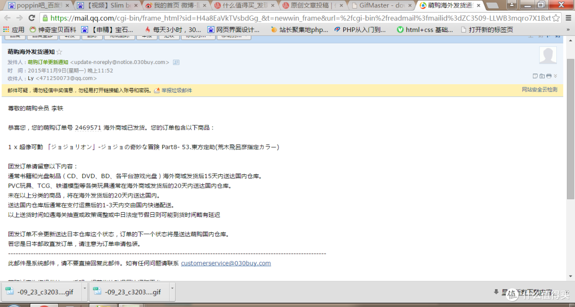Open the 【申精】宝石 bookmark

tap(107, 30)
